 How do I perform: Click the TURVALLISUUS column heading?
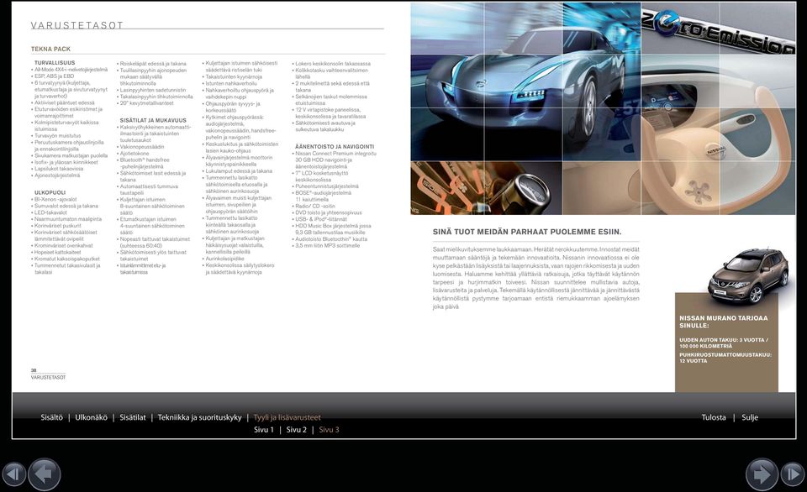pyautogui.click(x=55, y=63)
